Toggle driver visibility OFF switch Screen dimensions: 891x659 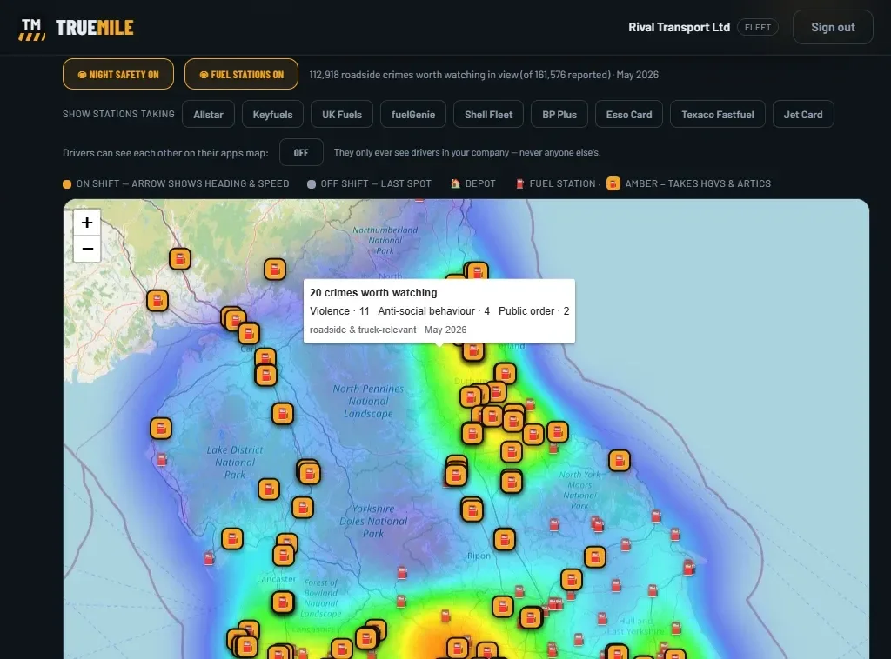coord(301,153)
